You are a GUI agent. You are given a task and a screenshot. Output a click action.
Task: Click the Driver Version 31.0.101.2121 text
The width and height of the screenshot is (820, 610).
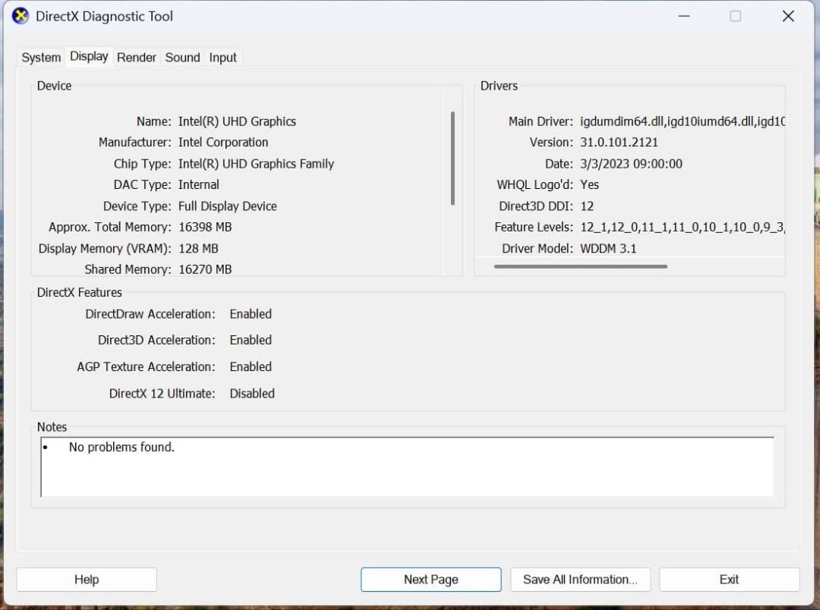[620, 142]
